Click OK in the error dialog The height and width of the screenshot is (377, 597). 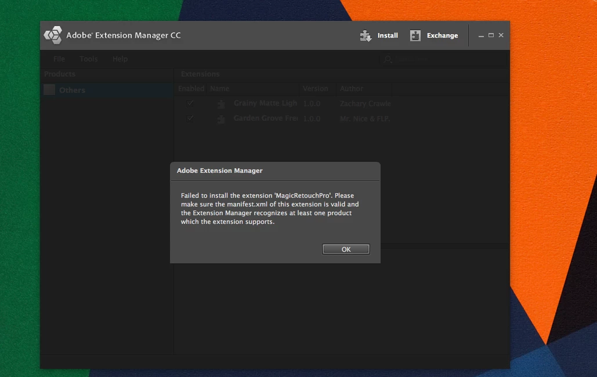tap(346, 249)
